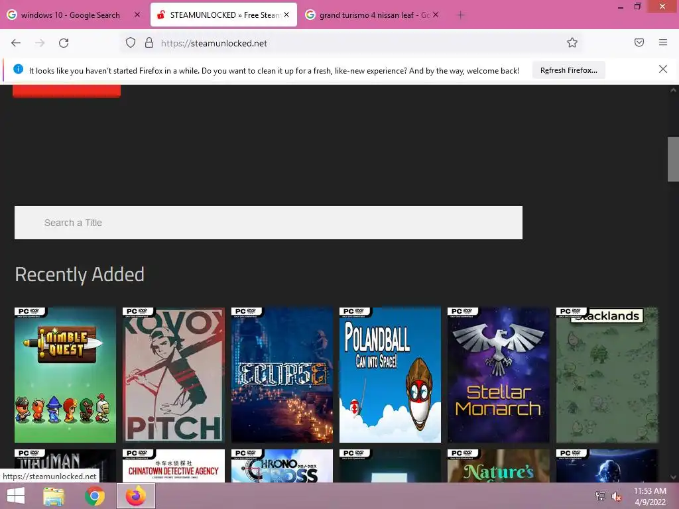Click the network icon in system tray

pyautogui.click(x=601, y=496)
